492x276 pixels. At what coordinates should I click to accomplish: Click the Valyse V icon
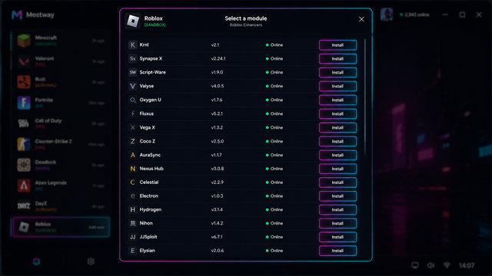133,86
